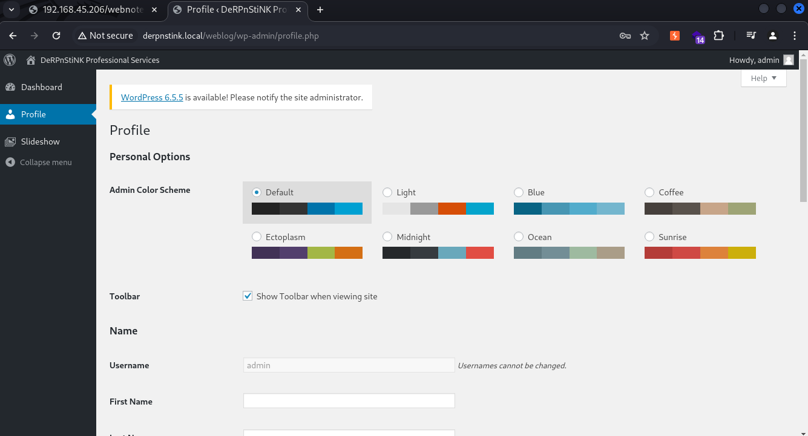Go back with the browser back arrow

(13, 36)
